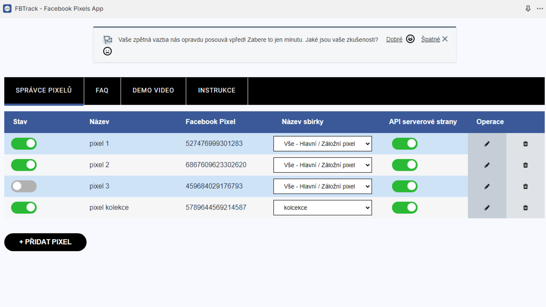Open kolcekce collection dropdown

tap(322, 208)
